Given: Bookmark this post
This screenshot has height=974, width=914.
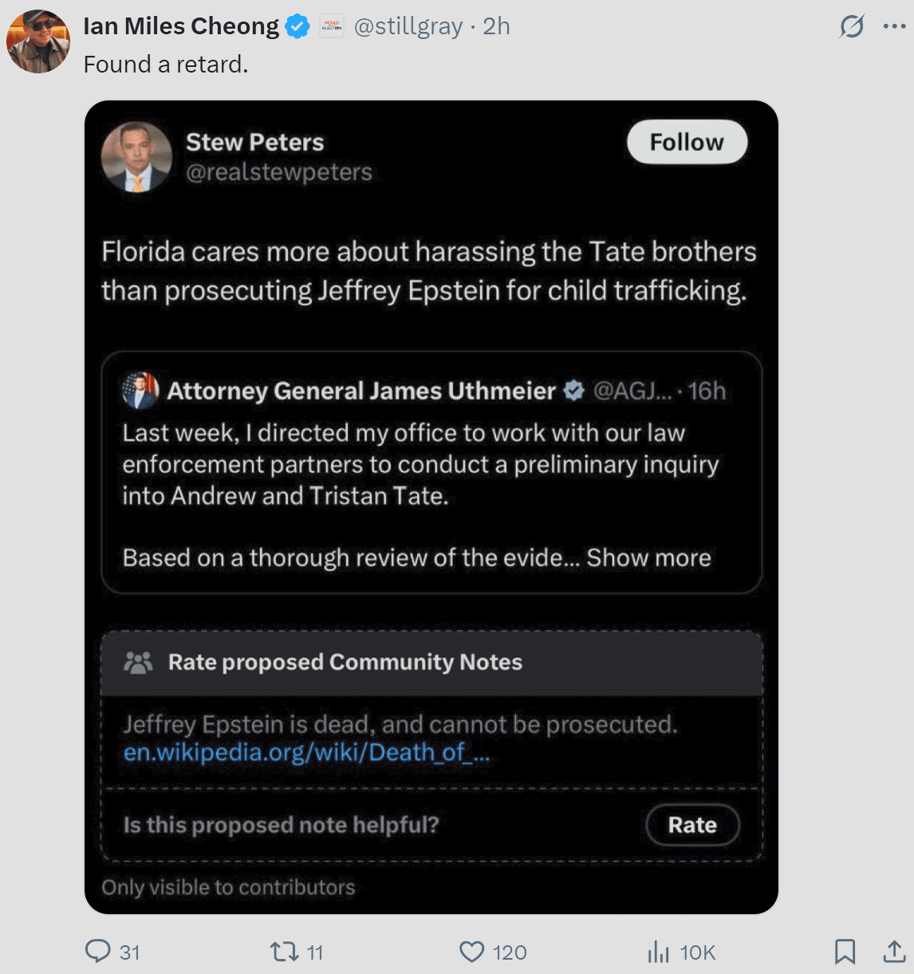Looking at the screenshot, I should (845, 952).
